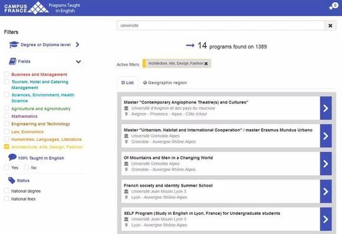Screen dimensions: 342x234
Task: Open the favorites star icon in header
Action: coord(333,7)
